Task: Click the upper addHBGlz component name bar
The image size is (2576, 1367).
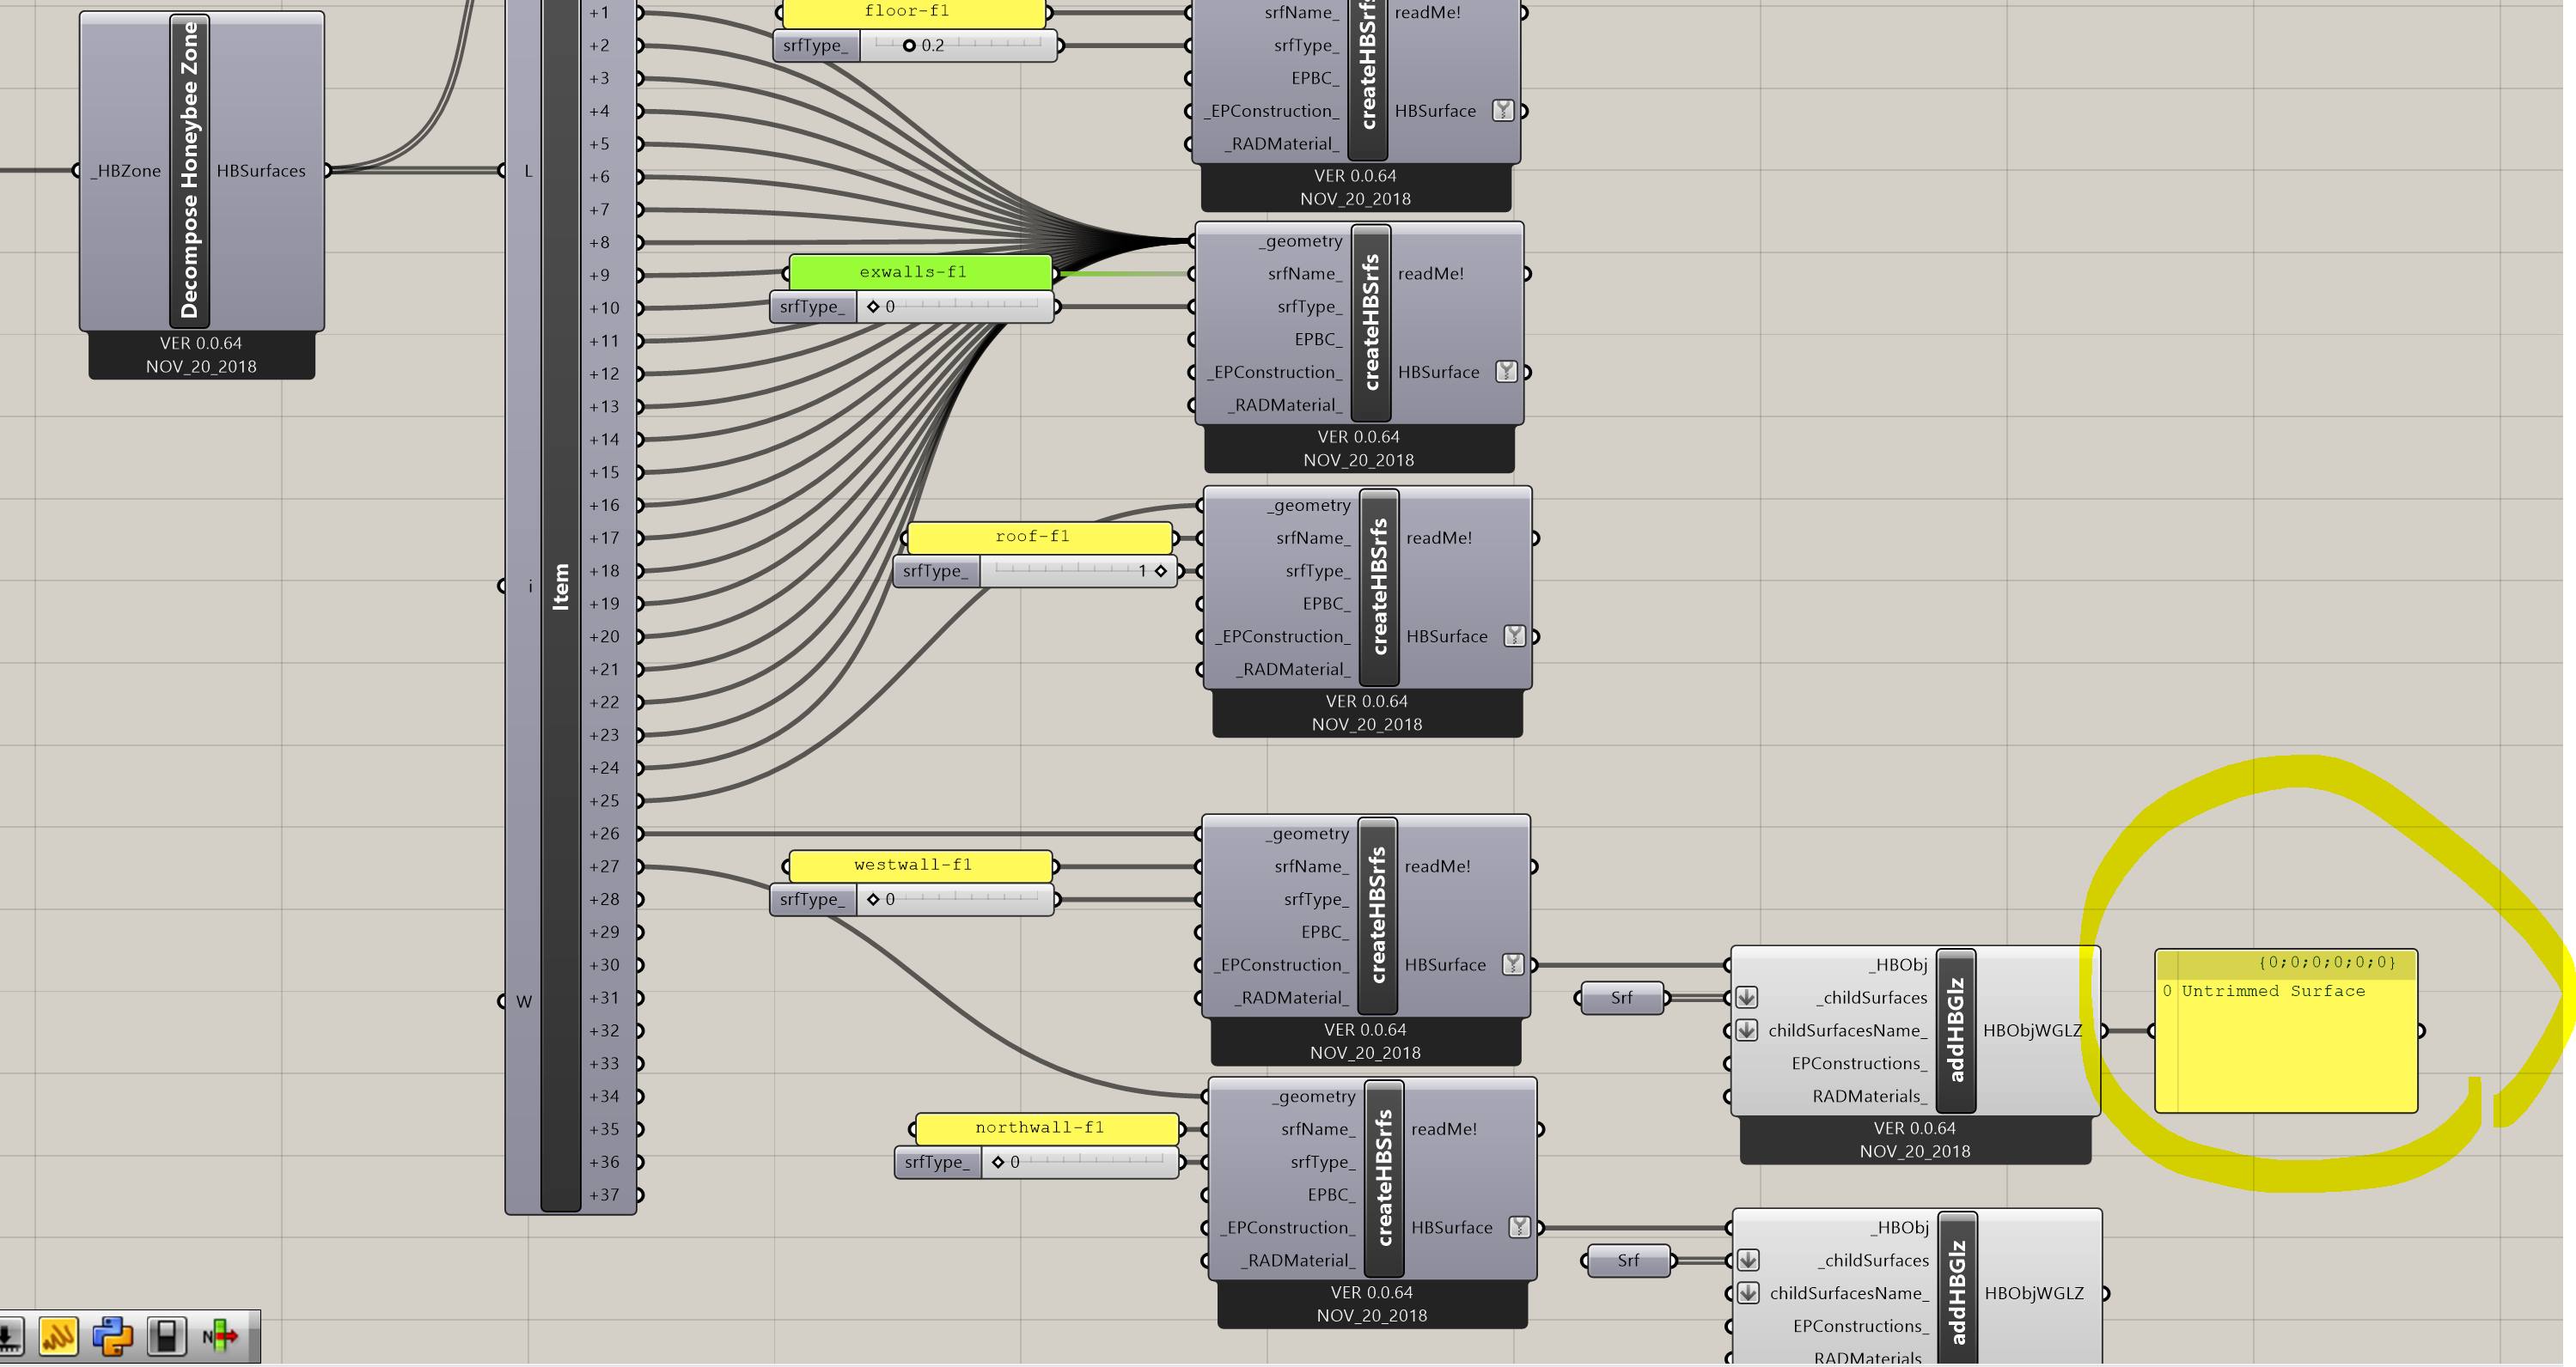Action: point(1956,1030)
